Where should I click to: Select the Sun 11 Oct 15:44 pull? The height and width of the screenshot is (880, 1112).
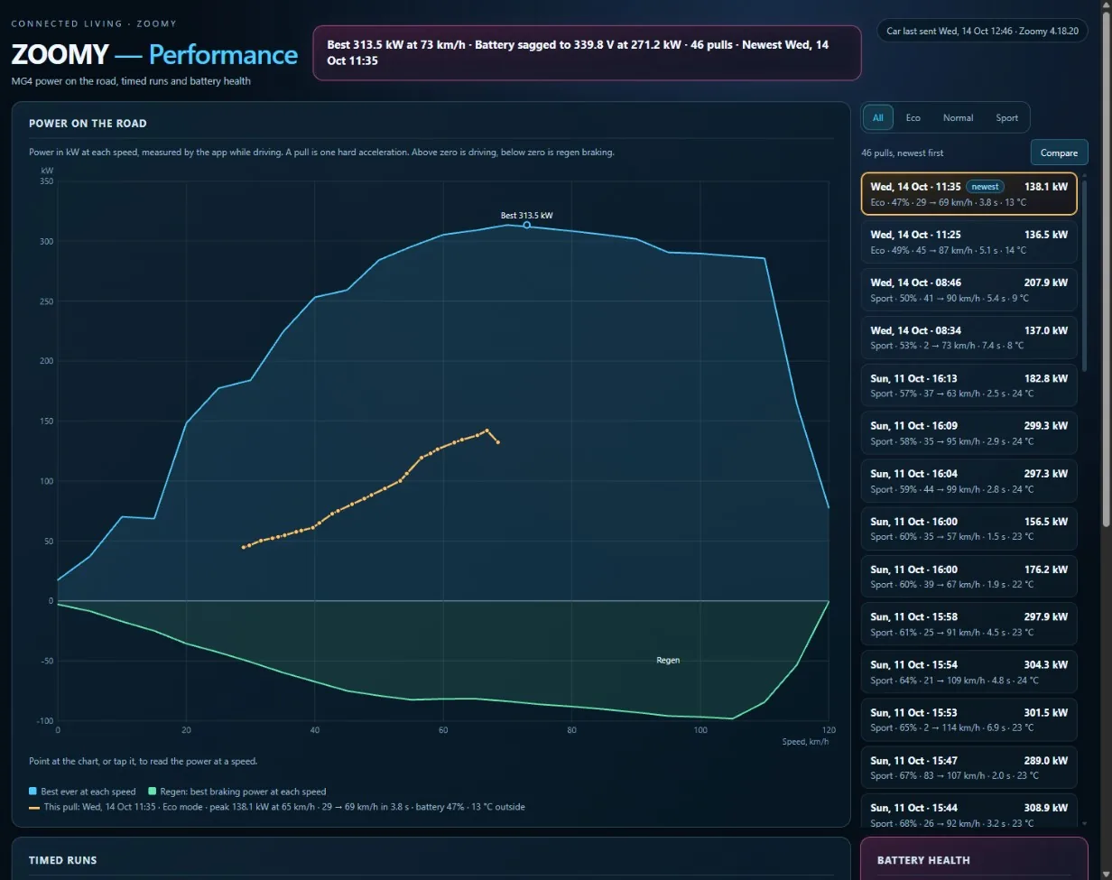pyautogui.click(x=968, y=811)
